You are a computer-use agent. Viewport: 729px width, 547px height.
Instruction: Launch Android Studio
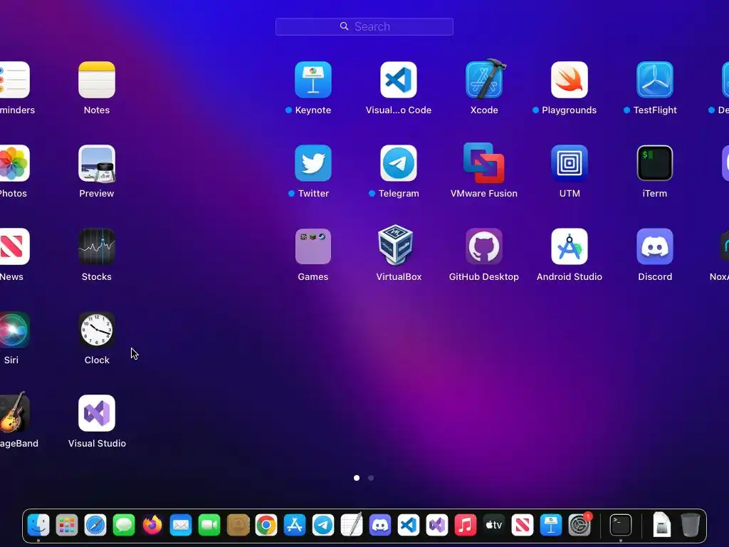(570, 246)
